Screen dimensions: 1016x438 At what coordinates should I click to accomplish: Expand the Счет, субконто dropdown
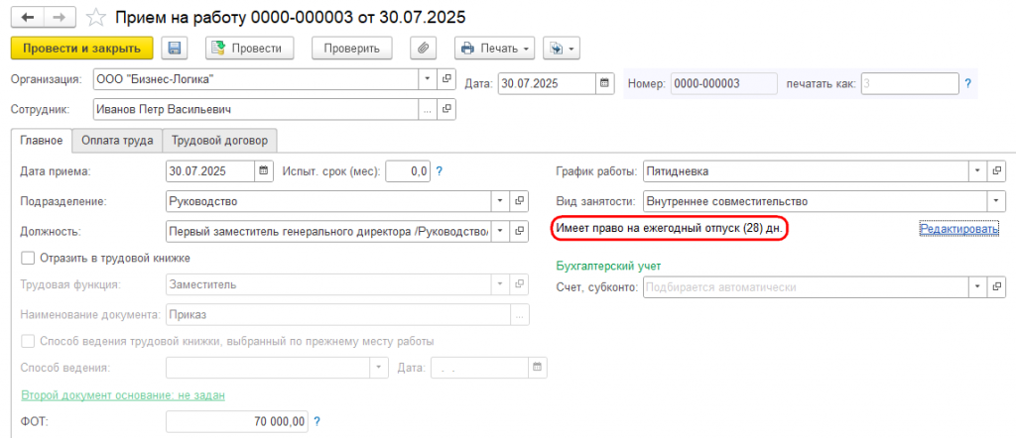coord(977,286)
